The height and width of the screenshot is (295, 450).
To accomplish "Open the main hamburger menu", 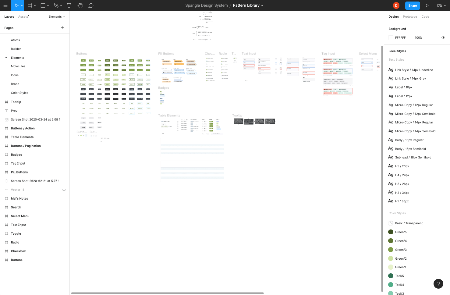I will click(5, 5).
